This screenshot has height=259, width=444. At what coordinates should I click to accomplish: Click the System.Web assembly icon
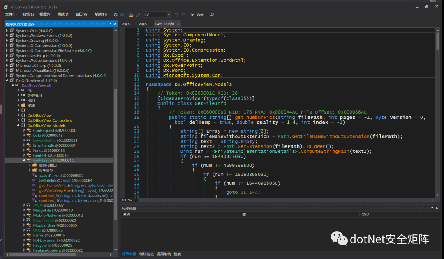(x=12, y=30)
